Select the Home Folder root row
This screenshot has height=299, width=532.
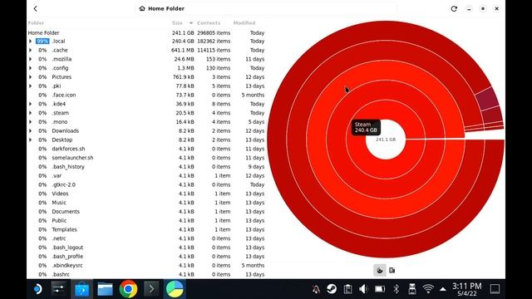coord(146,33)
